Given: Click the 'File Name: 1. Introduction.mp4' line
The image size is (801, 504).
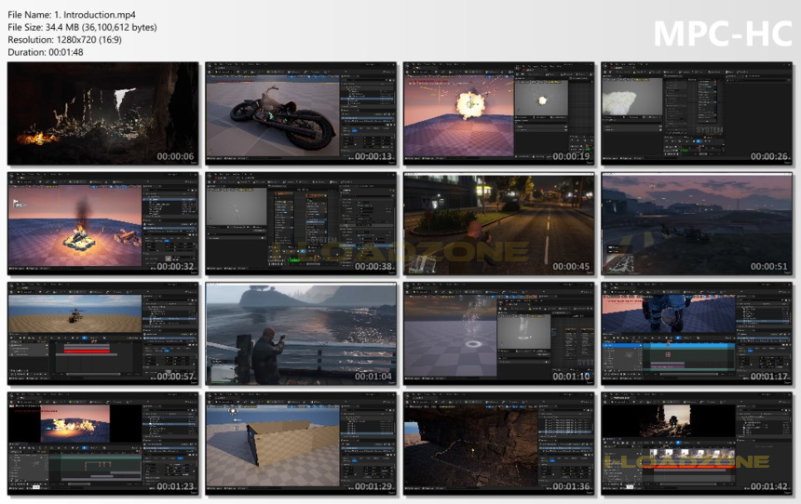Looking at the screenshot, I should [x=72, y=15].
